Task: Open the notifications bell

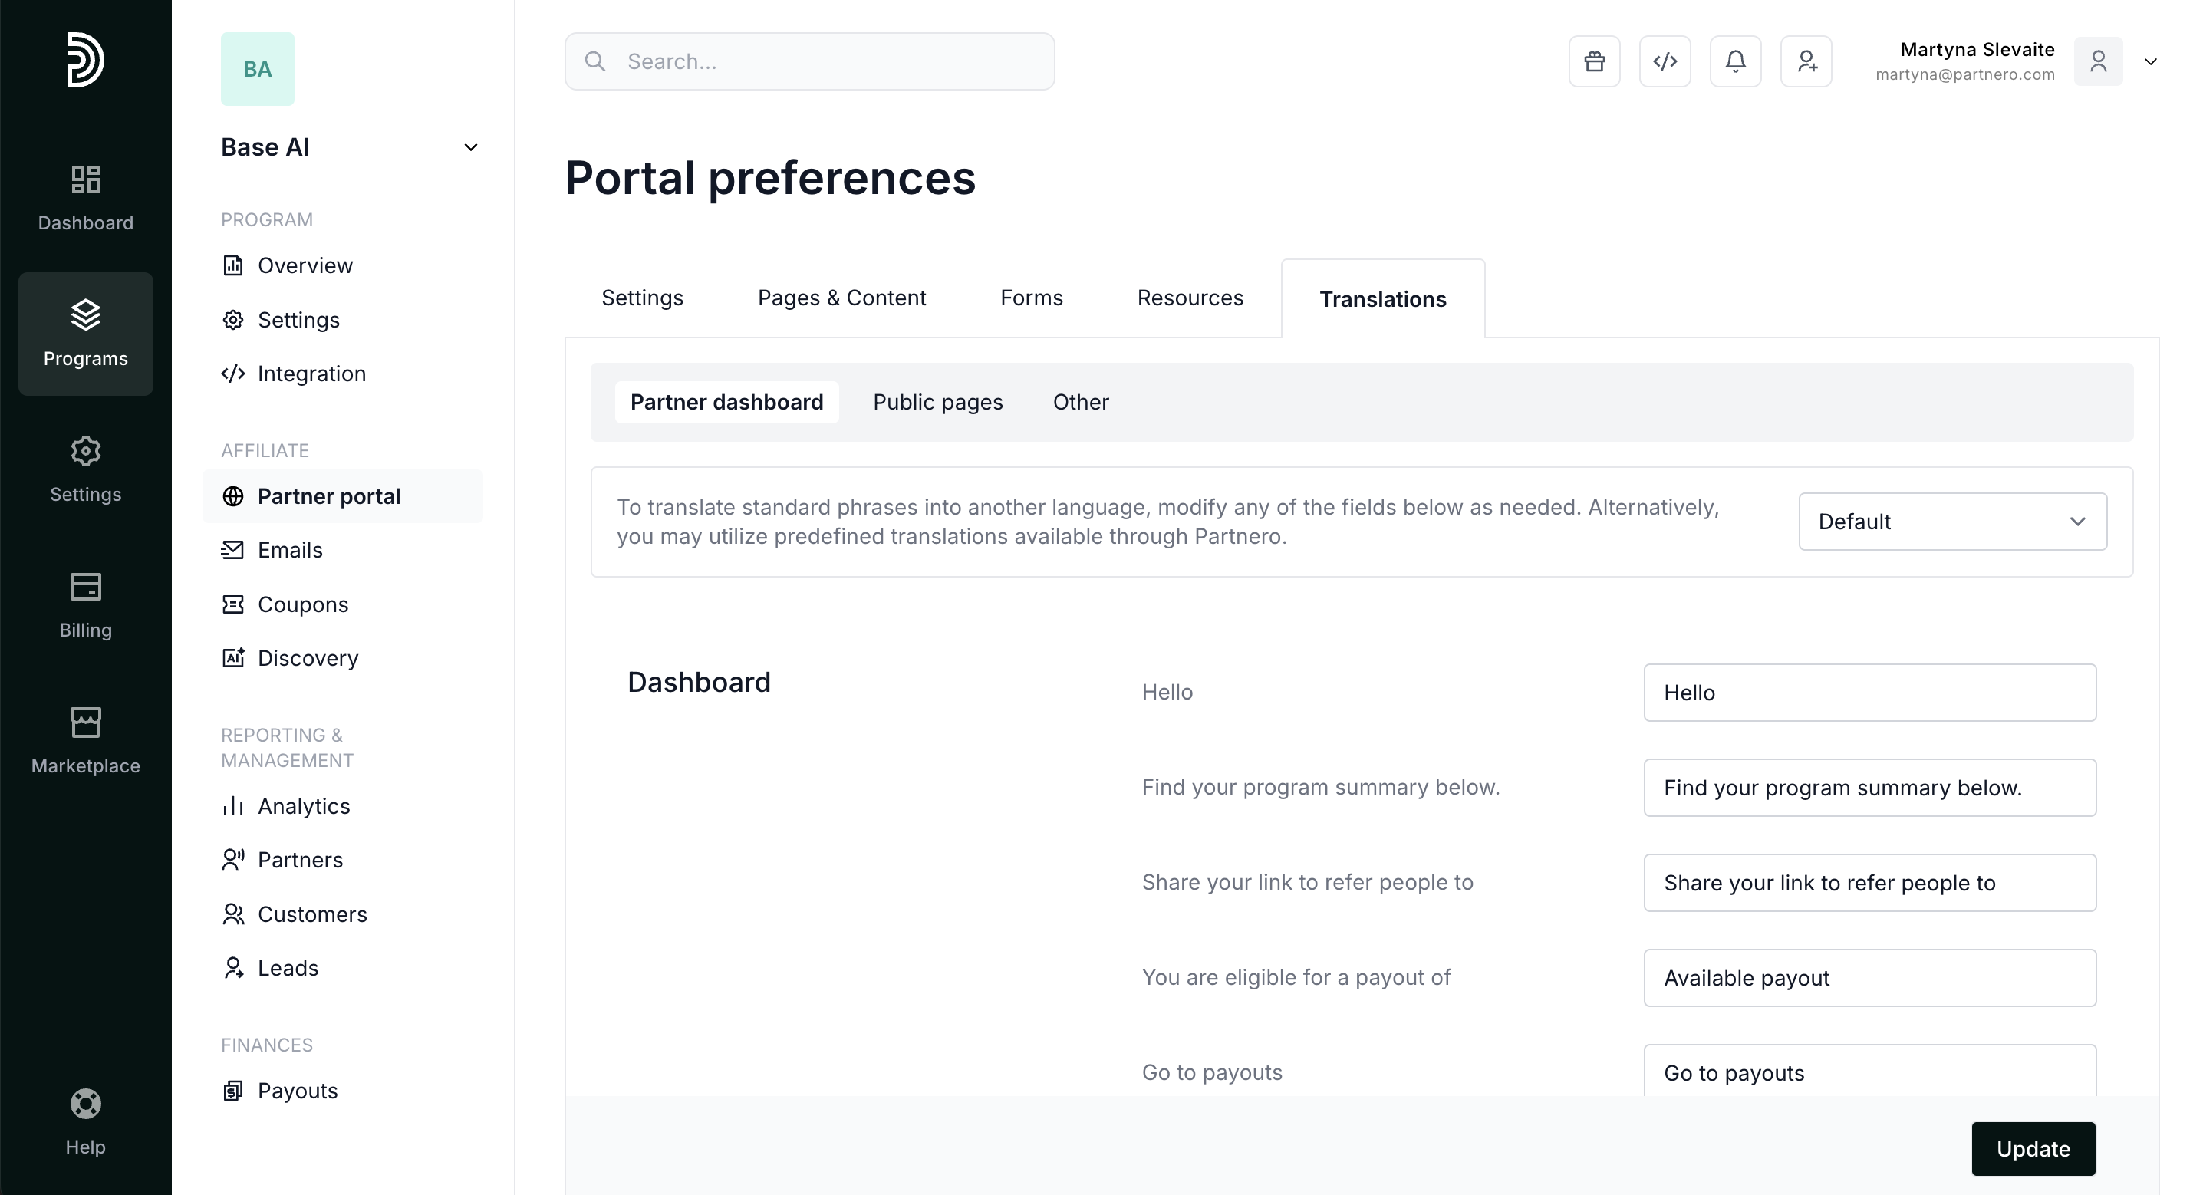Action: pos(1735,61)
